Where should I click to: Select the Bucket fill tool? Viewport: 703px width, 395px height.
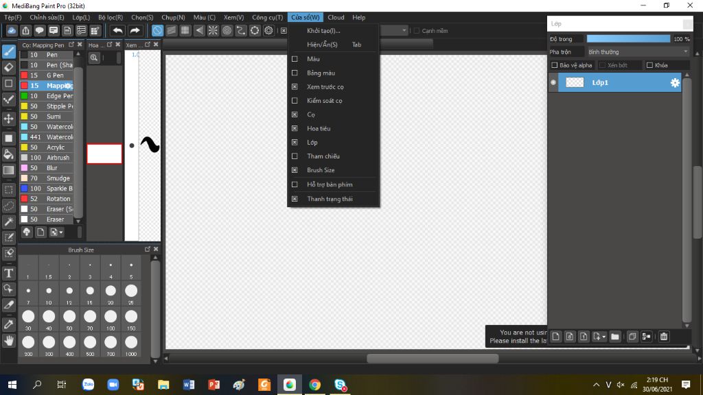click(x=8, y=154)
